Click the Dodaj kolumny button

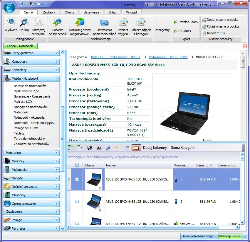[x=155, y=148]
